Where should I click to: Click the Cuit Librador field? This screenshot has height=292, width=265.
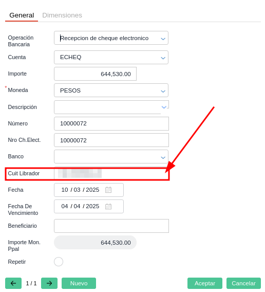coord(111,174)
